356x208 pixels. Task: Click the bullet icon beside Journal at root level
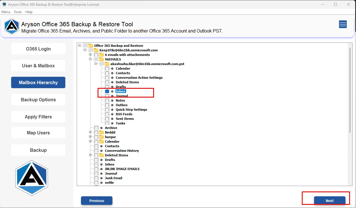pyautogui.click(x=101, y=173)
